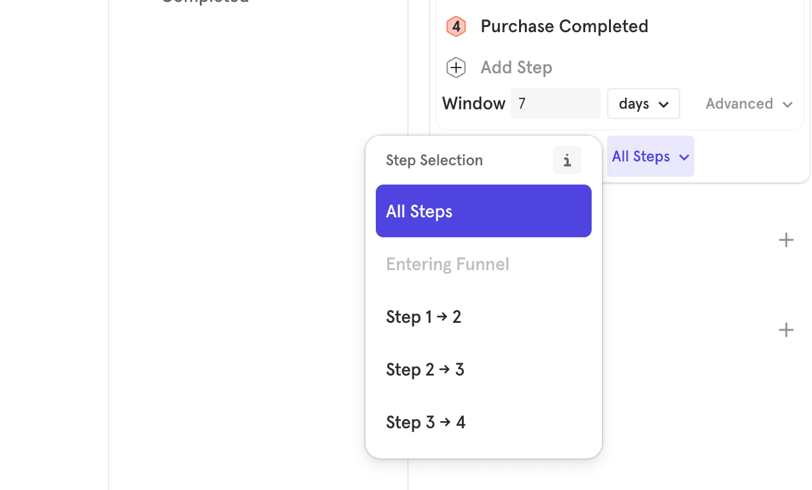Screen dimensions: 812x490
Task: Click the orange hexagon badge numbered 4
Action: coord(455,26)
